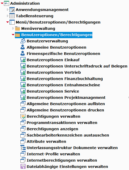The height and width of the screenshot is (170, 129).
Task: Collapse the Administration root node
Action: [x=2, y=3]
